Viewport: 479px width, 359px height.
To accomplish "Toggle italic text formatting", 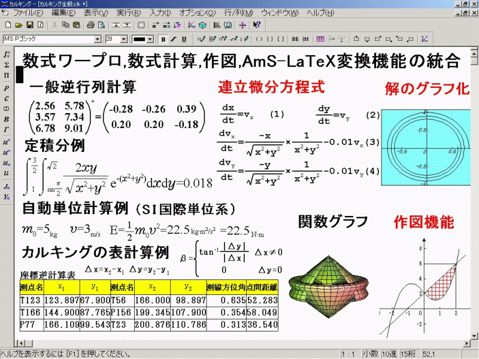I will pos(173,39).
